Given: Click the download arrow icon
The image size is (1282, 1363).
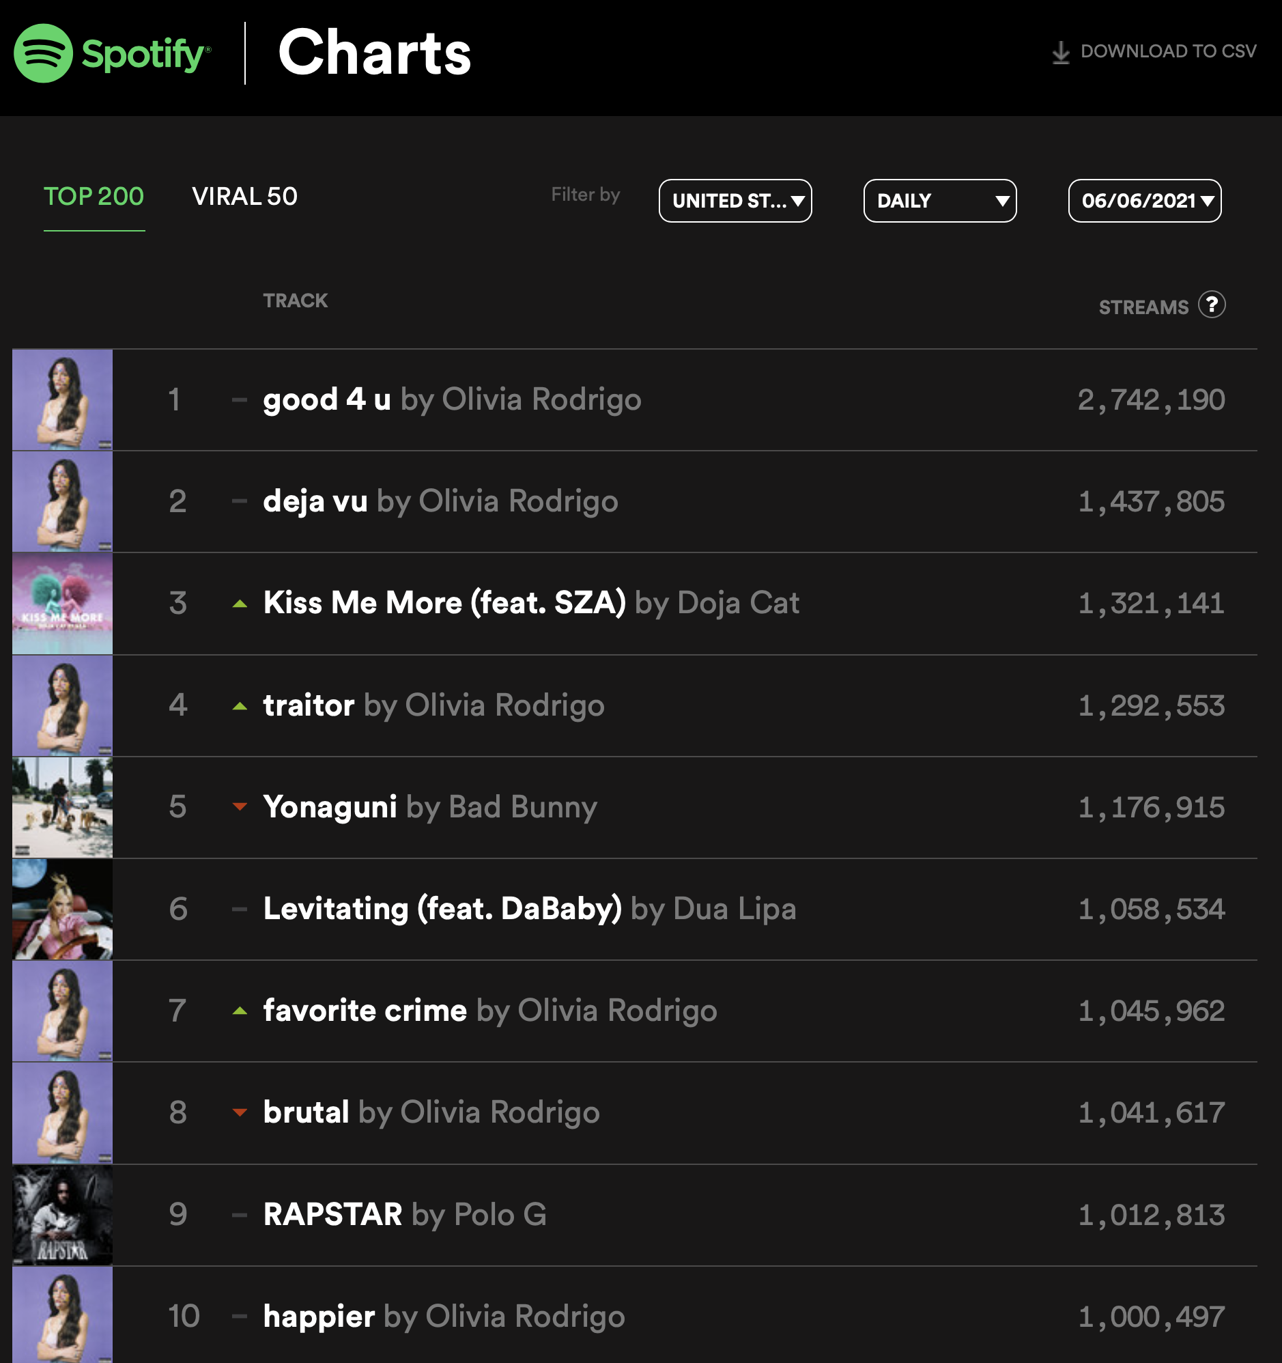Looking at the screenshot, I should coord(1060,53).
